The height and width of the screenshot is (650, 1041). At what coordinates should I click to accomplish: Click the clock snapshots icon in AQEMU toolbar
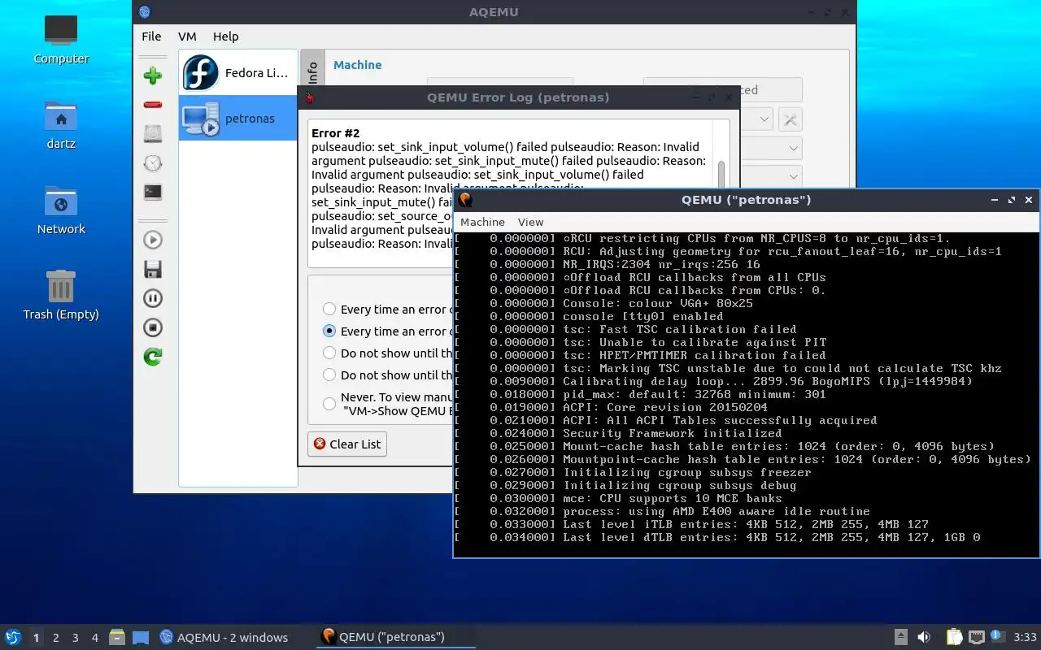coord(152,163)
